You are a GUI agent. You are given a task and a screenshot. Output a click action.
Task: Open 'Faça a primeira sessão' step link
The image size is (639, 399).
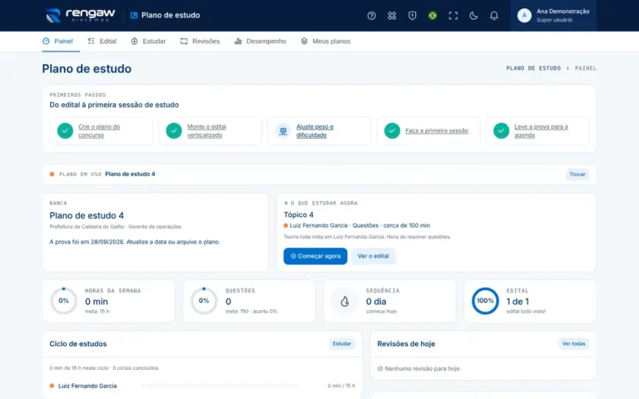pyautogui.click(x=437, y=131)
